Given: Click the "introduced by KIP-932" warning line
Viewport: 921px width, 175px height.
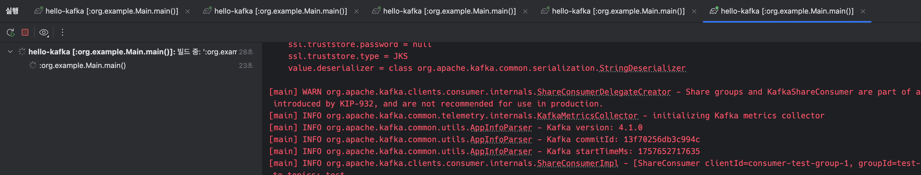Looking at the screenshot, I should pyautogui.click(x=438, y=104).
